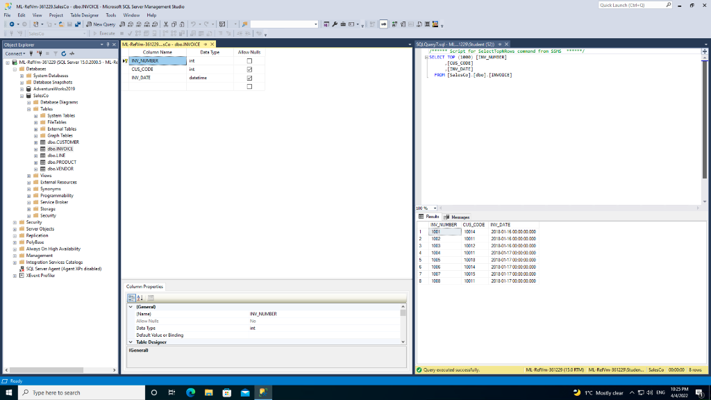Expand the Views folder node
The height and width of the screenshot is (400, 711).
coord(29,176)
